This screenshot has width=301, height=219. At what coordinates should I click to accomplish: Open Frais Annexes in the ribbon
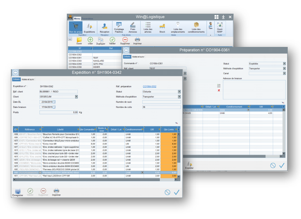pyautogui.click(x=133, y=27)
